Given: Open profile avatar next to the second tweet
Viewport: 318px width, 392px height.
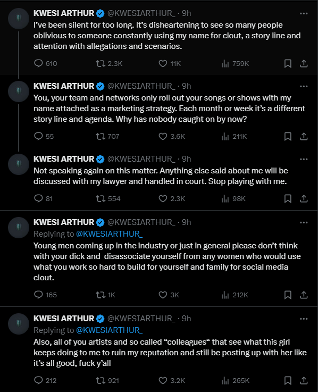Looking at the screenshot, I should pyautogui.click(x=19, y=91).
